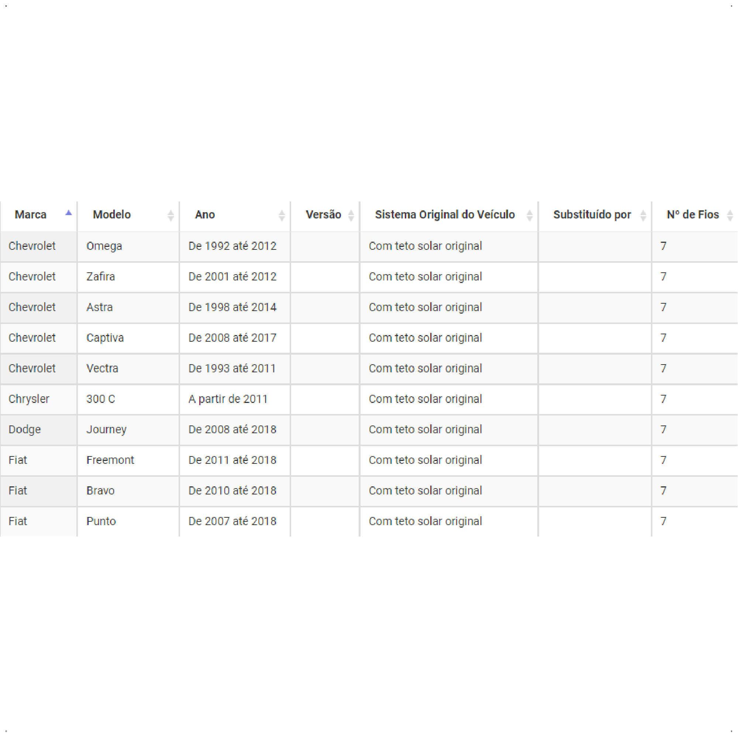Click the Substituído por header text
Image resolution: width=738 pixels, height=738 pixels.
[592, 215]
